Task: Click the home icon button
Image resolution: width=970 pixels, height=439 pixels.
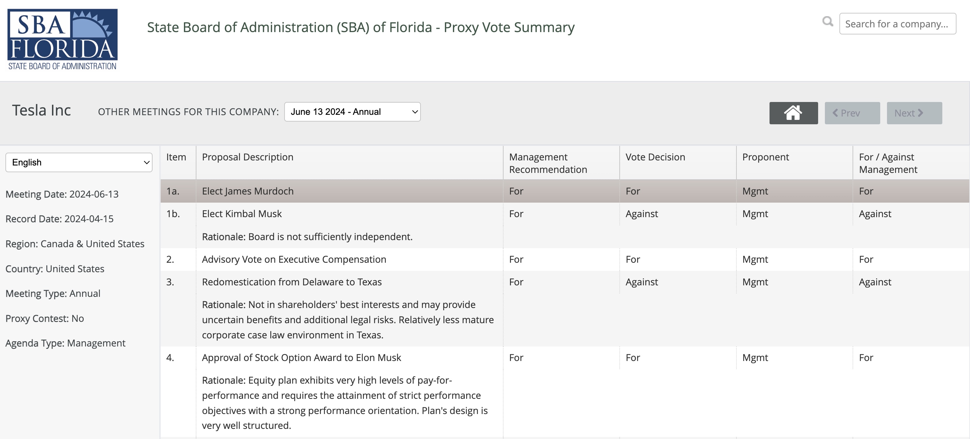Action: (x=793, y=113)
